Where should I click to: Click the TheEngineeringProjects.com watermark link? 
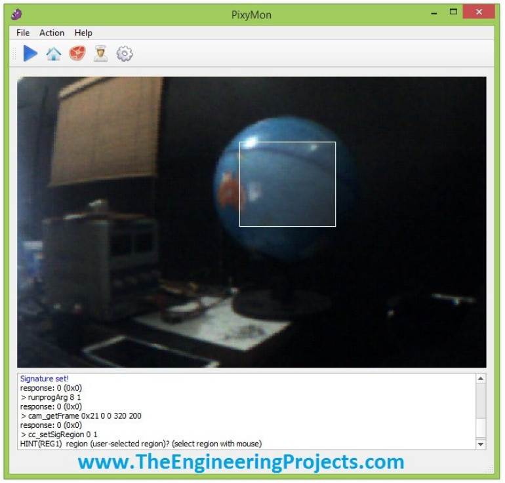(x=241, y=462)
